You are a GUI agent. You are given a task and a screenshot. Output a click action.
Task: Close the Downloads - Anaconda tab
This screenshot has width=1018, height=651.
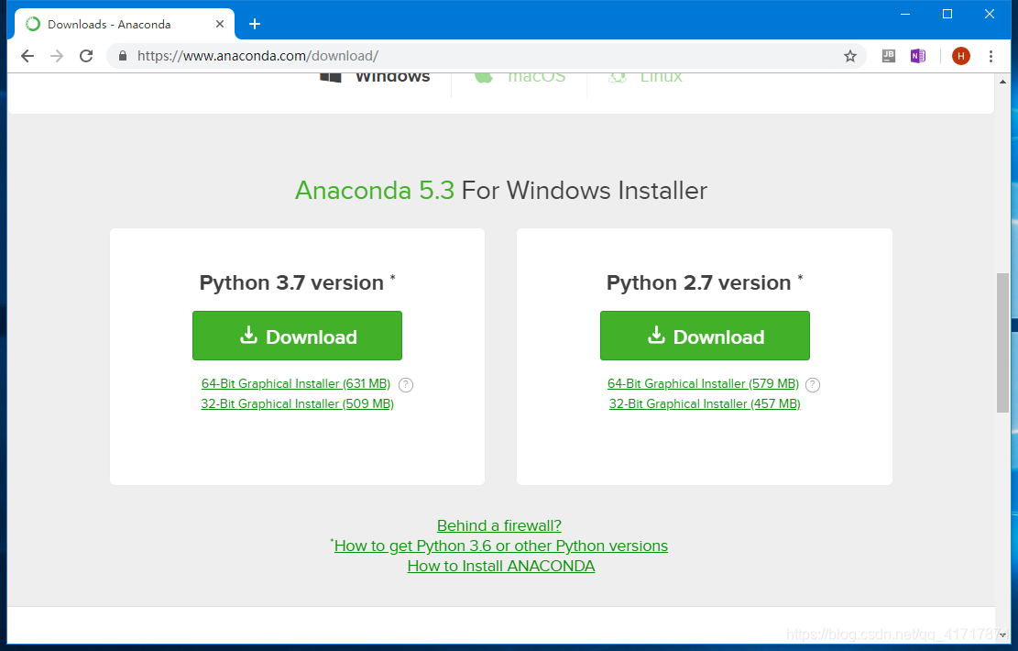[x=219, y=24]
